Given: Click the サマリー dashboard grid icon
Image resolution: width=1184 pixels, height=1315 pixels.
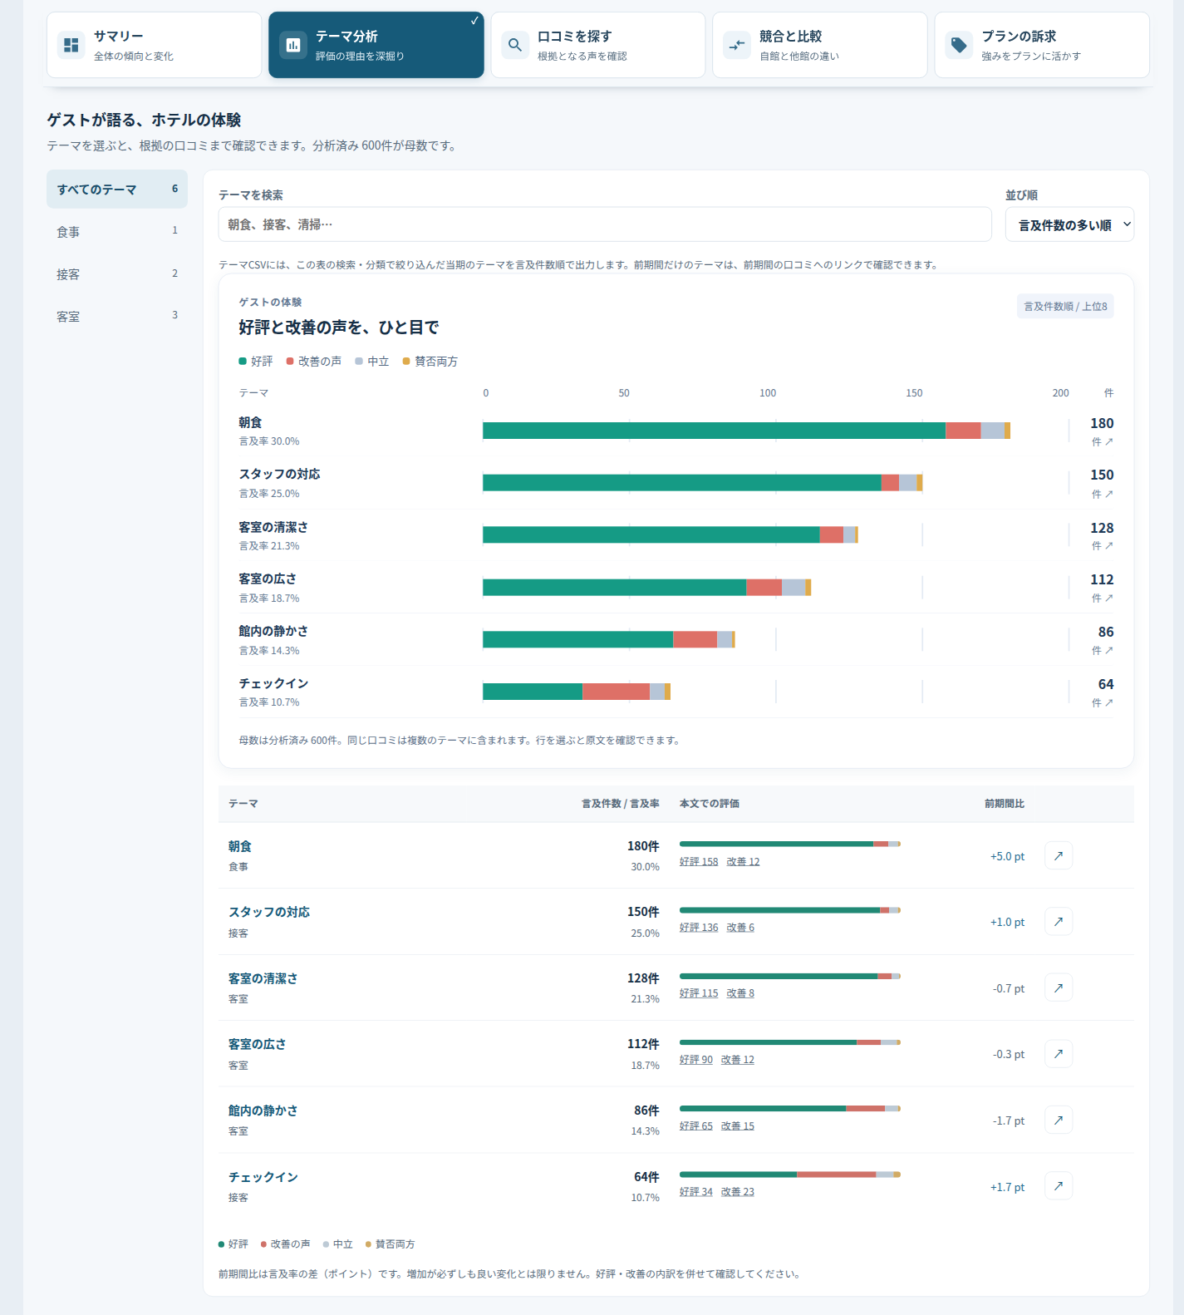Looking at the screenshot, I should 71,45.
